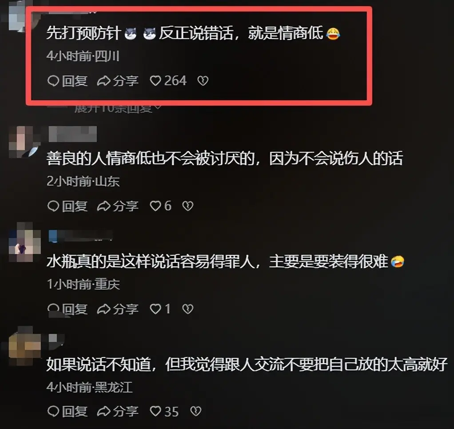This screenshot has width=454, height=429.
Task: Dislike the Sichuan comment via broken heart
Action: 203,81
